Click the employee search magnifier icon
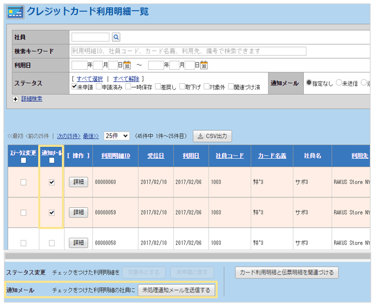374x305 pixels. [x=116, y=37]
